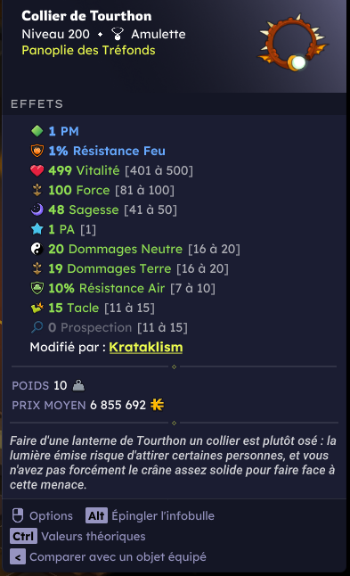350x576 pixels.
Task: Click the fire resistance shield icon
Action: [x=37, y=151]
